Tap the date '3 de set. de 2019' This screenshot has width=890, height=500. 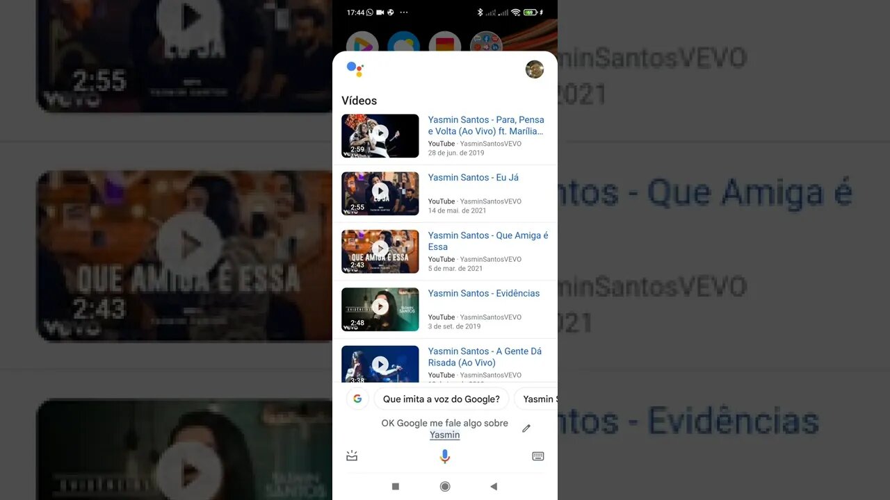pos(455,326)
